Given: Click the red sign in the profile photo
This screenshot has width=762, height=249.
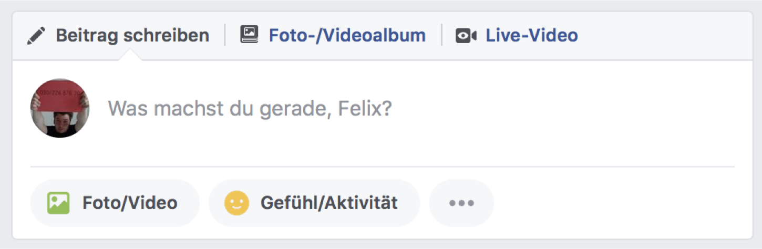Looking at the screenshot, I should point(59,98).
